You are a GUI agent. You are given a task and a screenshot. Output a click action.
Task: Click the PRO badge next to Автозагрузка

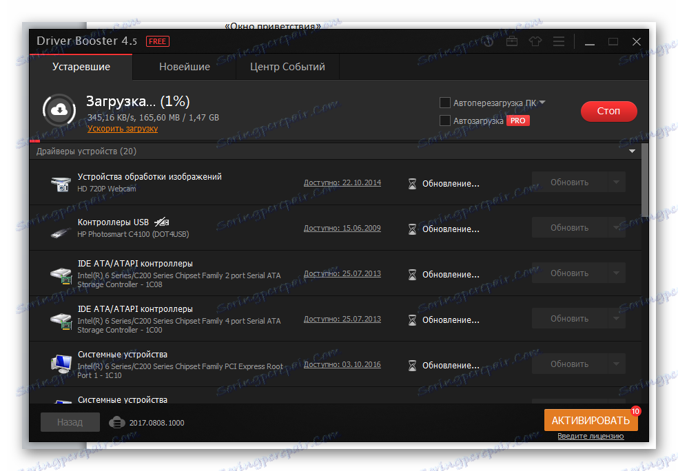(517, 121)
